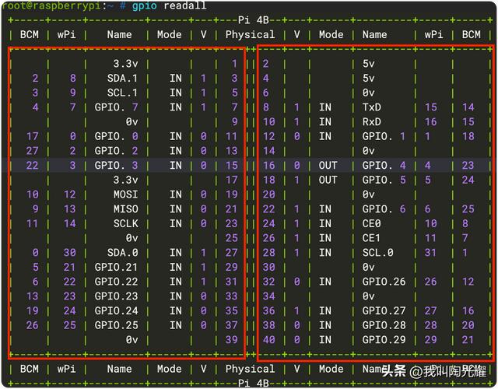Viewport: 498px width, 389px height.
Task: Select the 'CE1' name cell
Action: pos(372,238)
